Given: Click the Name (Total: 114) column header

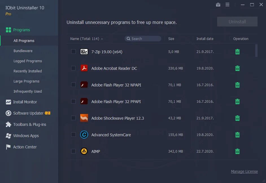Looking at the screenshot, I should point(85,39).
